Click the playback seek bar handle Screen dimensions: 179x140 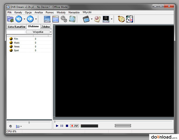click(55, 121)
